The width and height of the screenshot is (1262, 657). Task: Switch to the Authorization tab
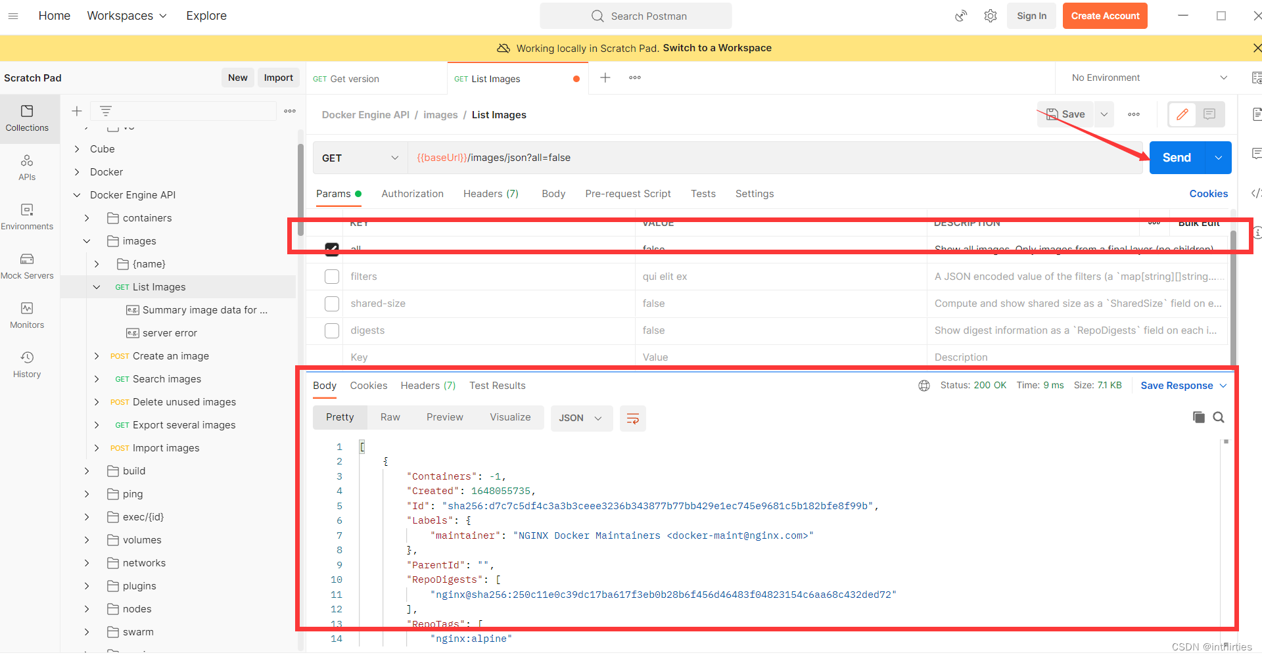coord(412,194)
